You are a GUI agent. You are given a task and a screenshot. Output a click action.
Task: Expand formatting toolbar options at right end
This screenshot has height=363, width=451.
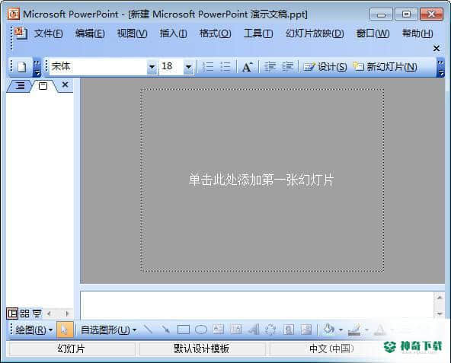click(440, 68)
